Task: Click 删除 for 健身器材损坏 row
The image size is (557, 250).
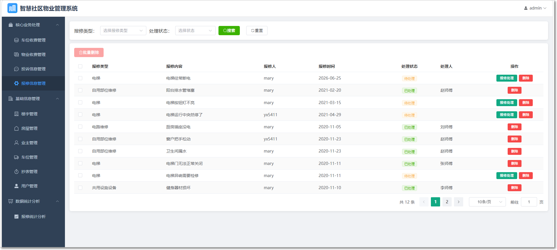Action: [x=515, y=188]
